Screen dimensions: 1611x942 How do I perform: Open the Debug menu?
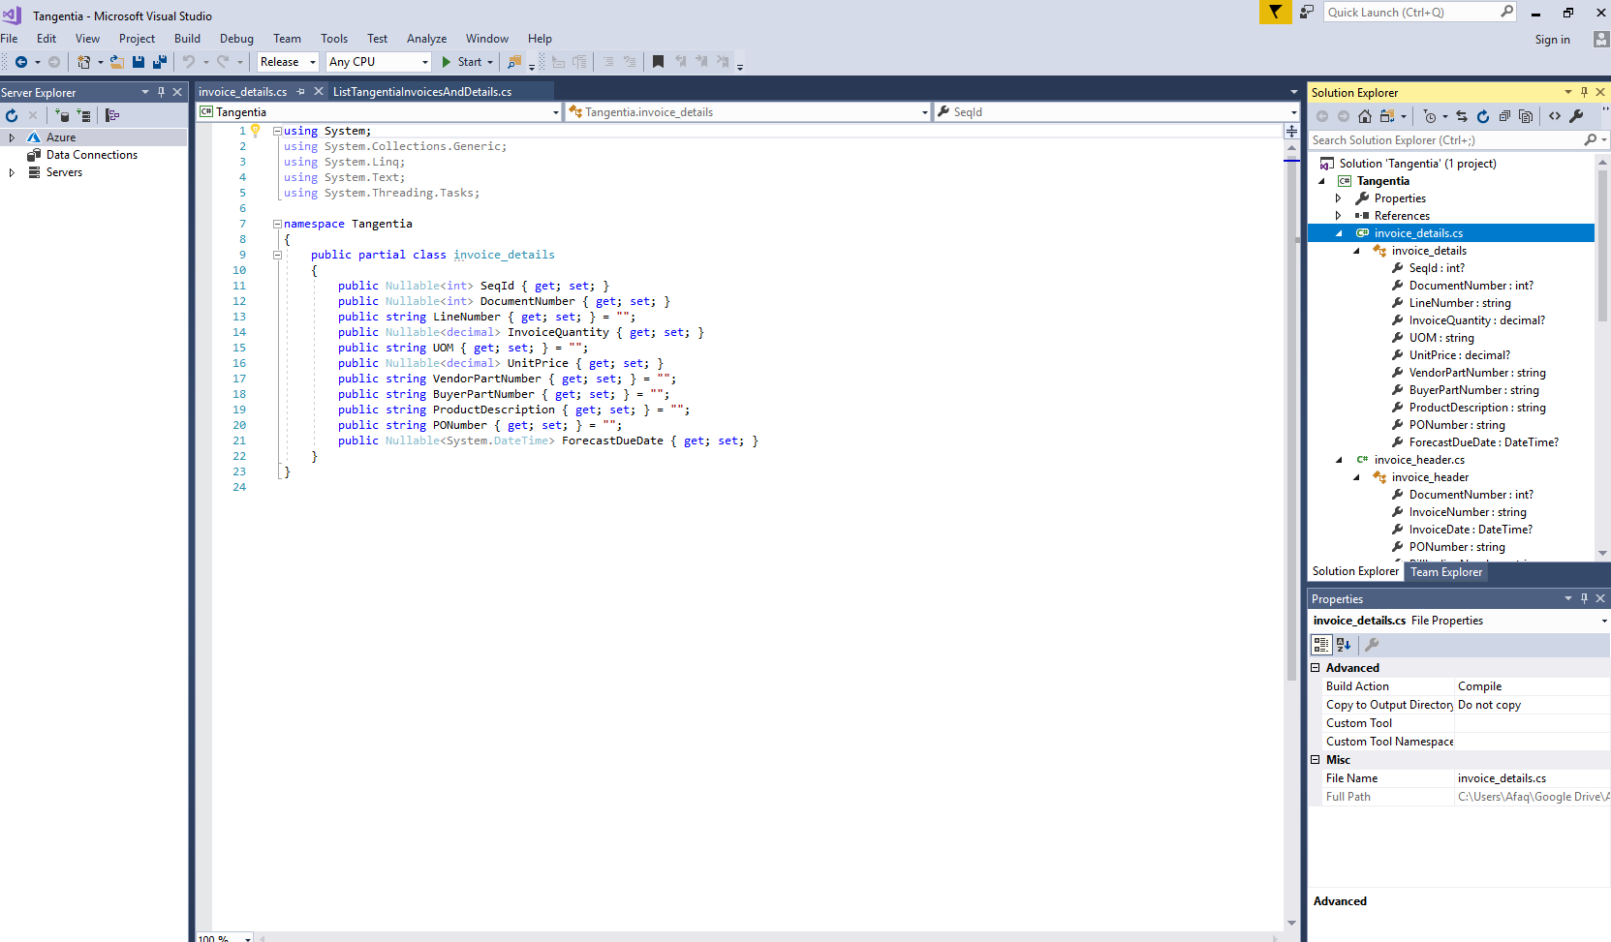[x=236, y=39]
